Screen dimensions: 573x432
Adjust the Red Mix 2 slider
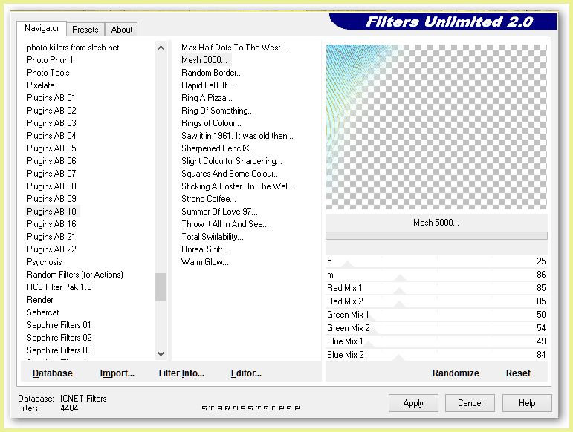click(x=436, y=301)
